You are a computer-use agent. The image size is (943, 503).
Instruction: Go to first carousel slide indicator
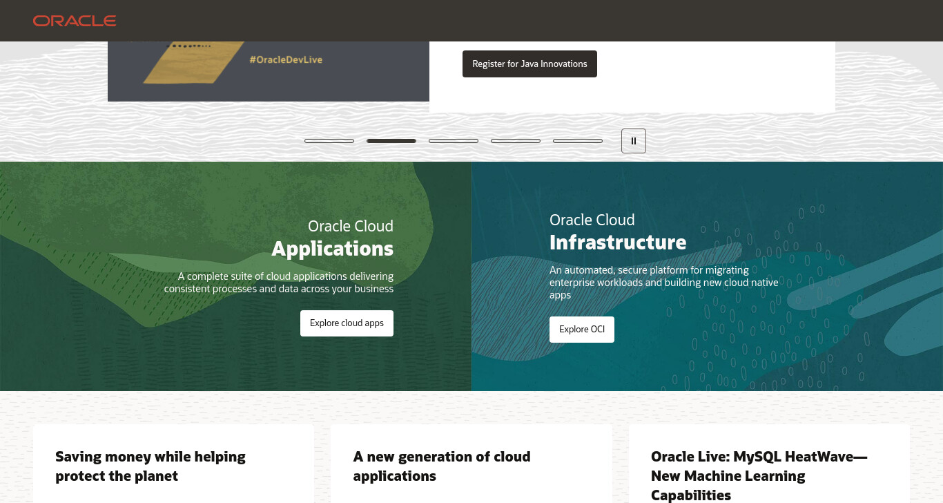click(x=329, y=141)
